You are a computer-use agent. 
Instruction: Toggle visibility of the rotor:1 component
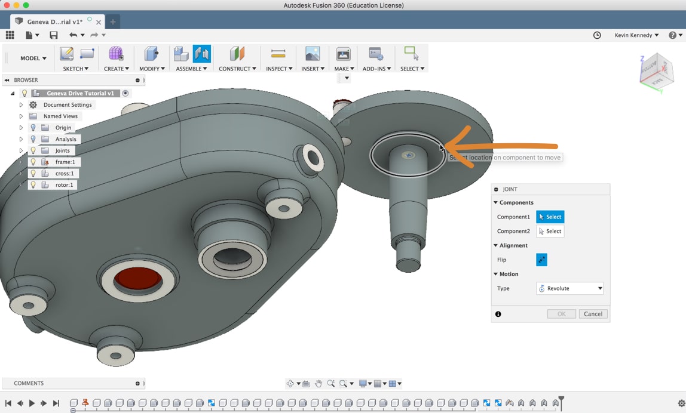pos(33,184)
